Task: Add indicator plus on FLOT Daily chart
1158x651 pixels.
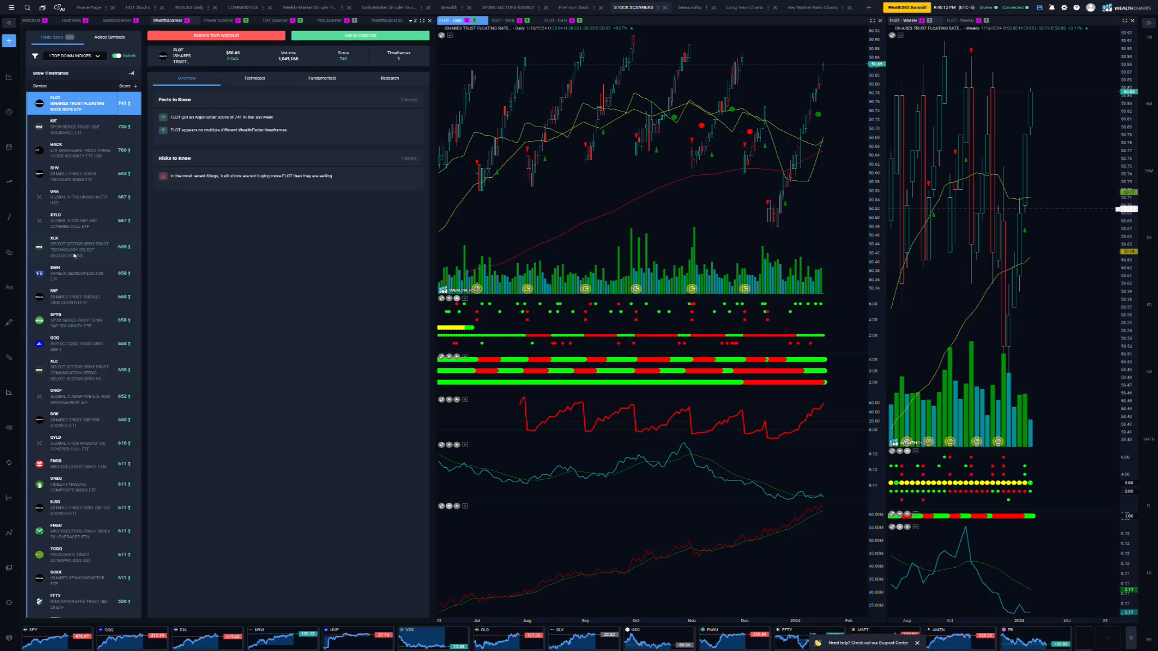Action: click(x=450, y=35)
